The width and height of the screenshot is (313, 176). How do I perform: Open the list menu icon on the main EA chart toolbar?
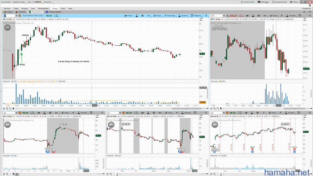click(206, 16)
